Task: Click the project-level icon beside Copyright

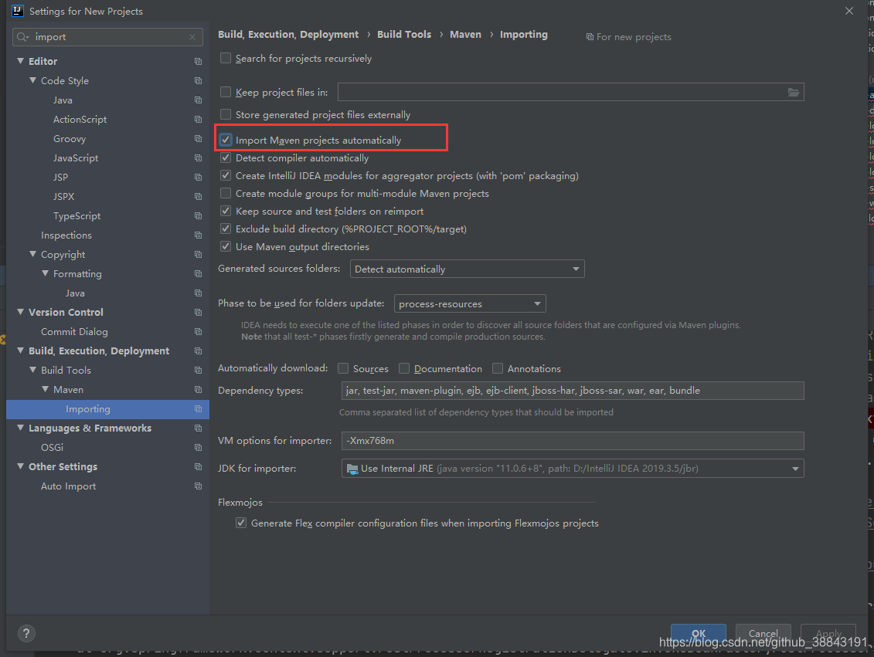Action: coord(198,255)
